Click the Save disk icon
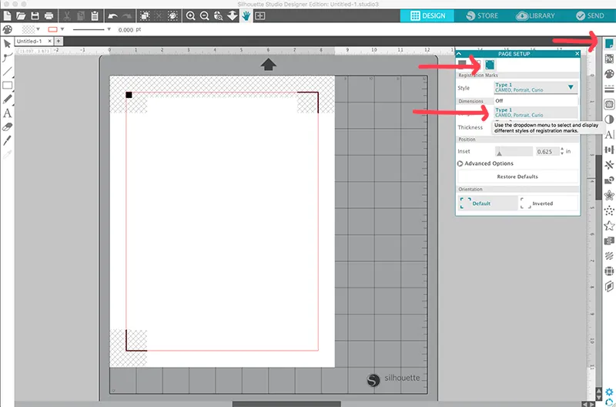This screenshot has height=407, width=616. (35, 15)
